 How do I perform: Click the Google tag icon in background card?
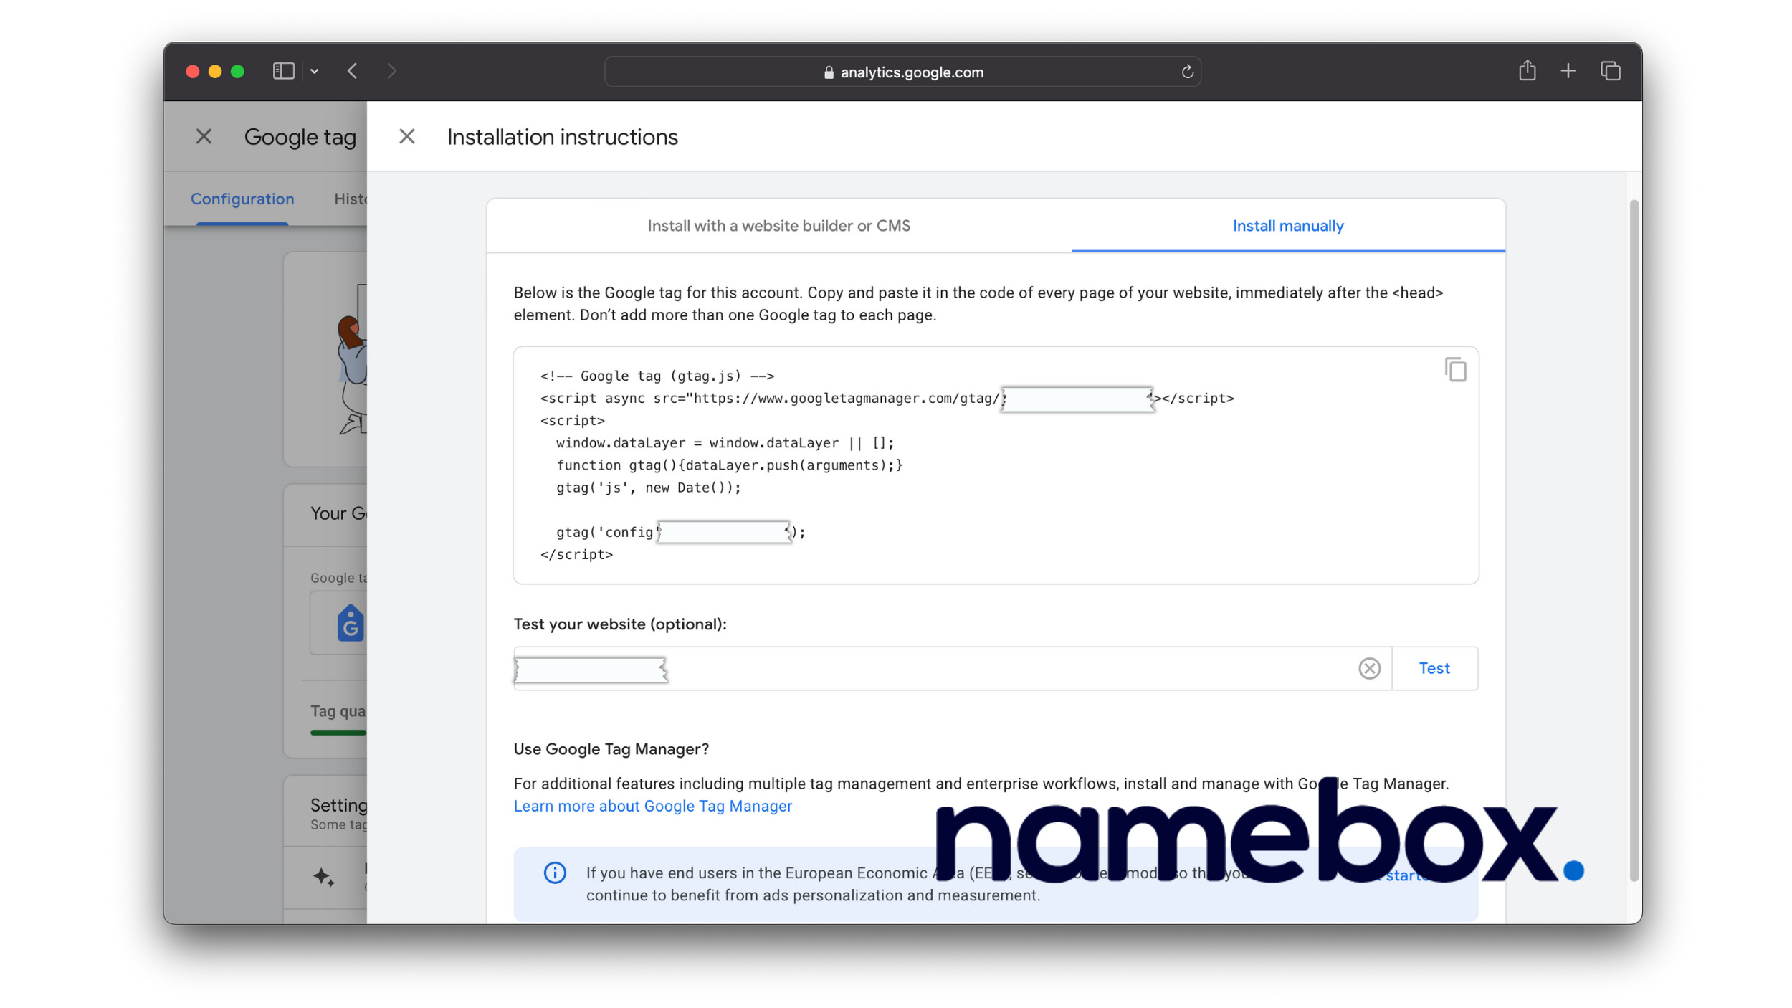pos(351,622)
